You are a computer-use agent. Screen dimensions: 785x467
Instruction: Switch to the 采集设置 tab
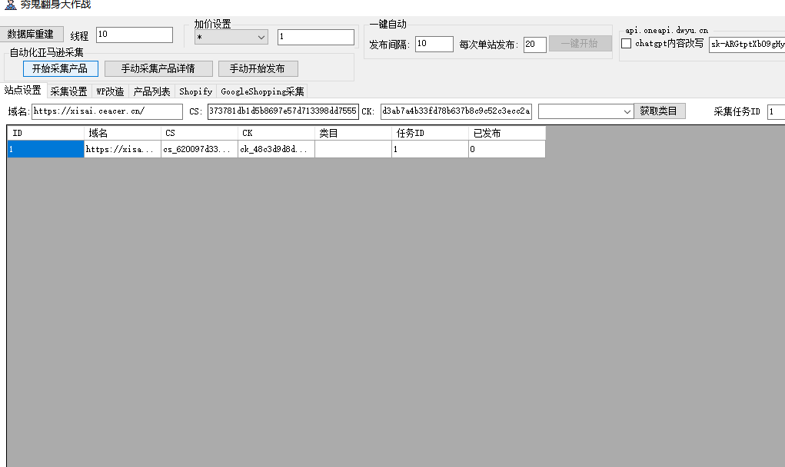(x=68, y=91)
